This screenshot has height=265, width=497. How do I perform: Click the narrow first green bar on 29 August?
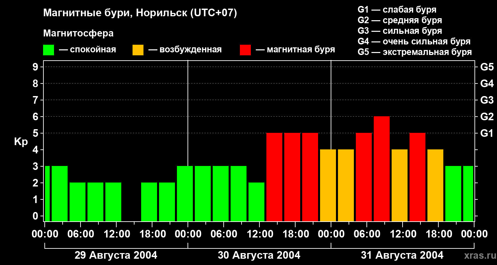point(47,194)
